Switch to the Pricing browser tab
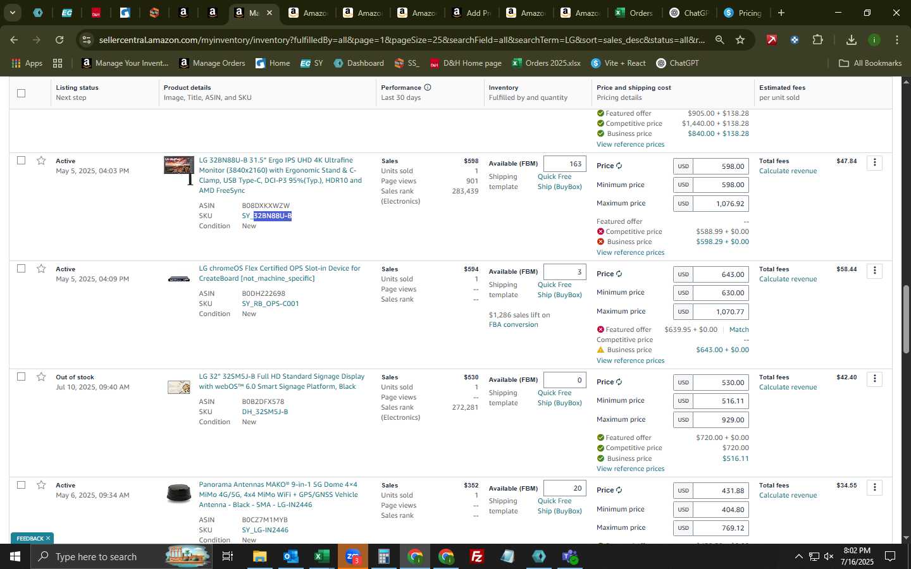The height and width of the screenshot is (569, 911). 743,13
